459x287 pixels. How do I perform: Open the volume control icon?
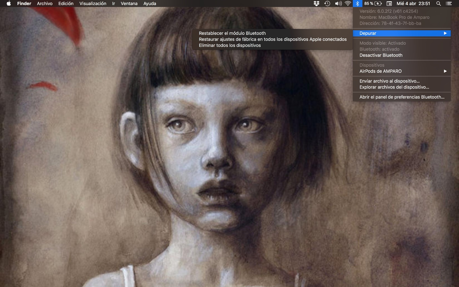coord(338,3)
